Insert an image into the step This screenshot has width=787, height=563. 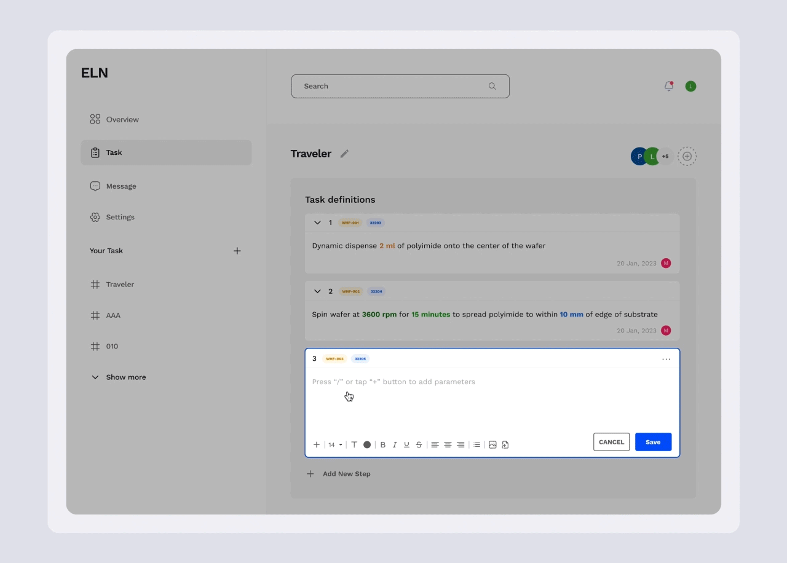point(492,444)
